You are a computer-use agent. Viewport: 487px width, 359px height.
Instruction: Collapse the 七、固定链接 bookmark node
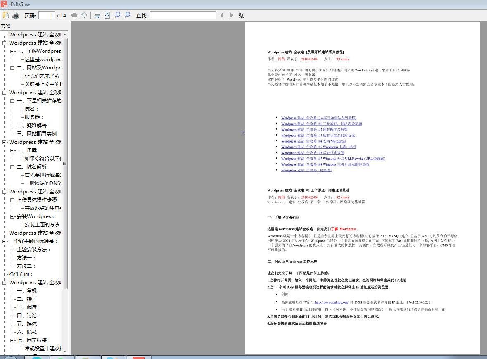click(12, 340)
